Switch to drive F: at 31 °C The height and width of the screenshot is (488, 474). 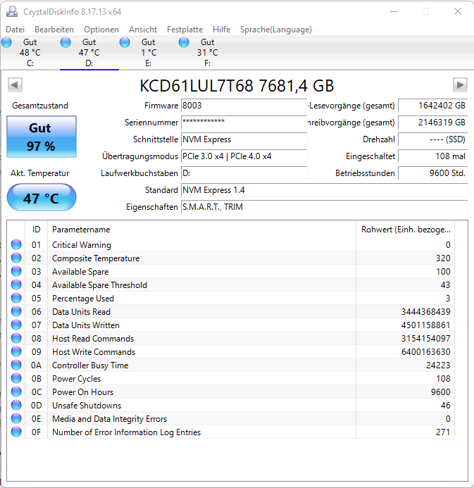[208, 53]
